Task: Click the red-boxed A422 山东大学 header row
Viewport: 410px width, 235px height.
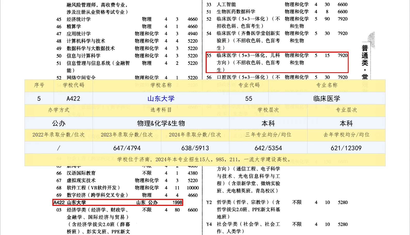Action: 118,202
